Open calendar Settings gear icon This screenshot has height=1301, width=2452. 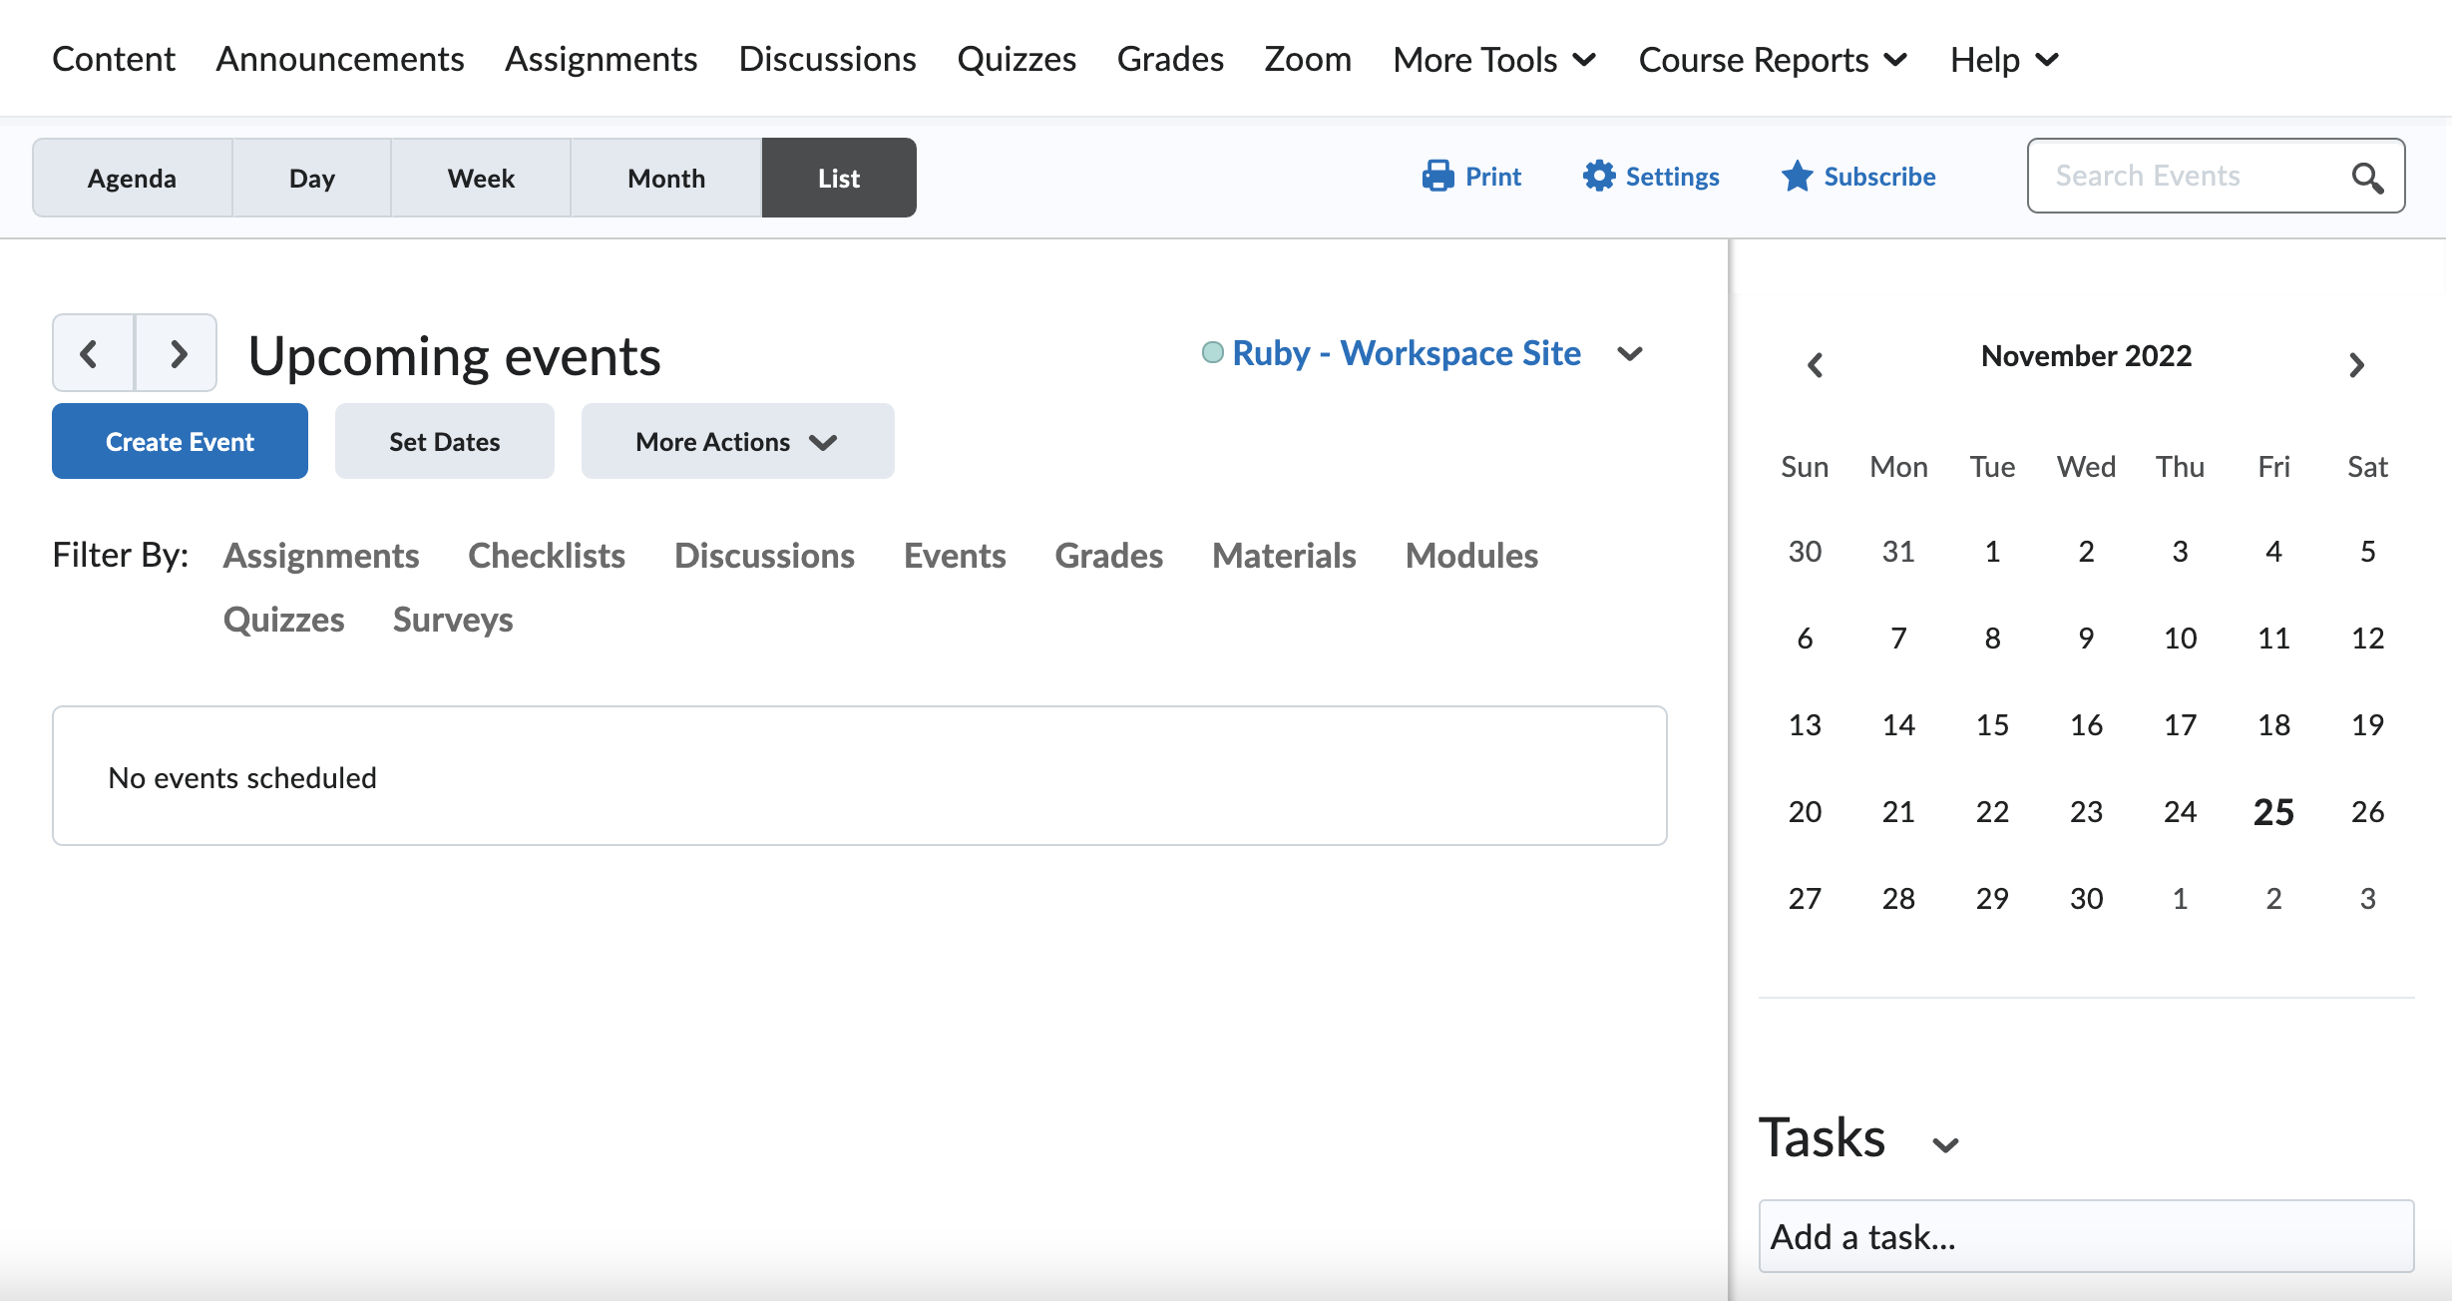[1598, 177]
